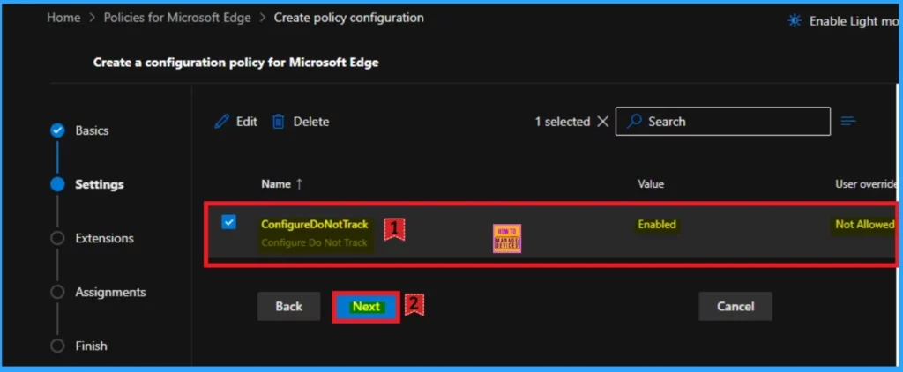This screenshot has height=372, width=903.
Task: Open the filter lines icon beside Search
Action: (847, 121)
